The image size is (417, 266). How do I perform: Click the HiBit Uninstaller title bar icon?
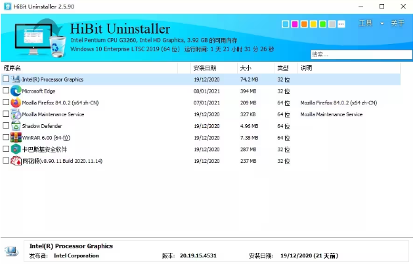(x=7, y=7)
